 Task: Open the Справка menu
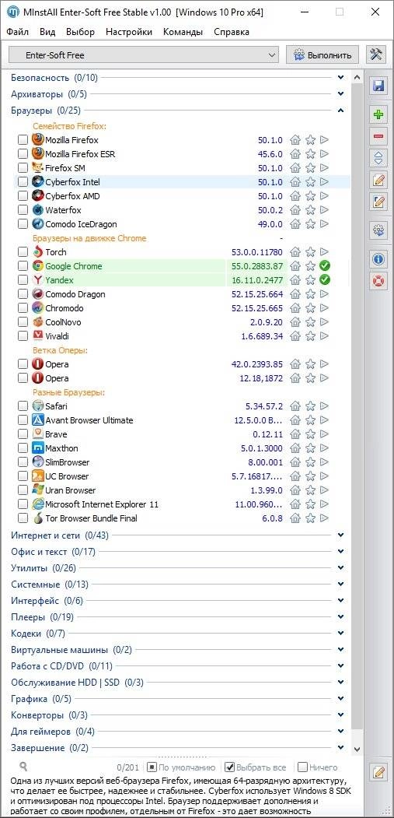pyautogui.click(x=232, y=32)
